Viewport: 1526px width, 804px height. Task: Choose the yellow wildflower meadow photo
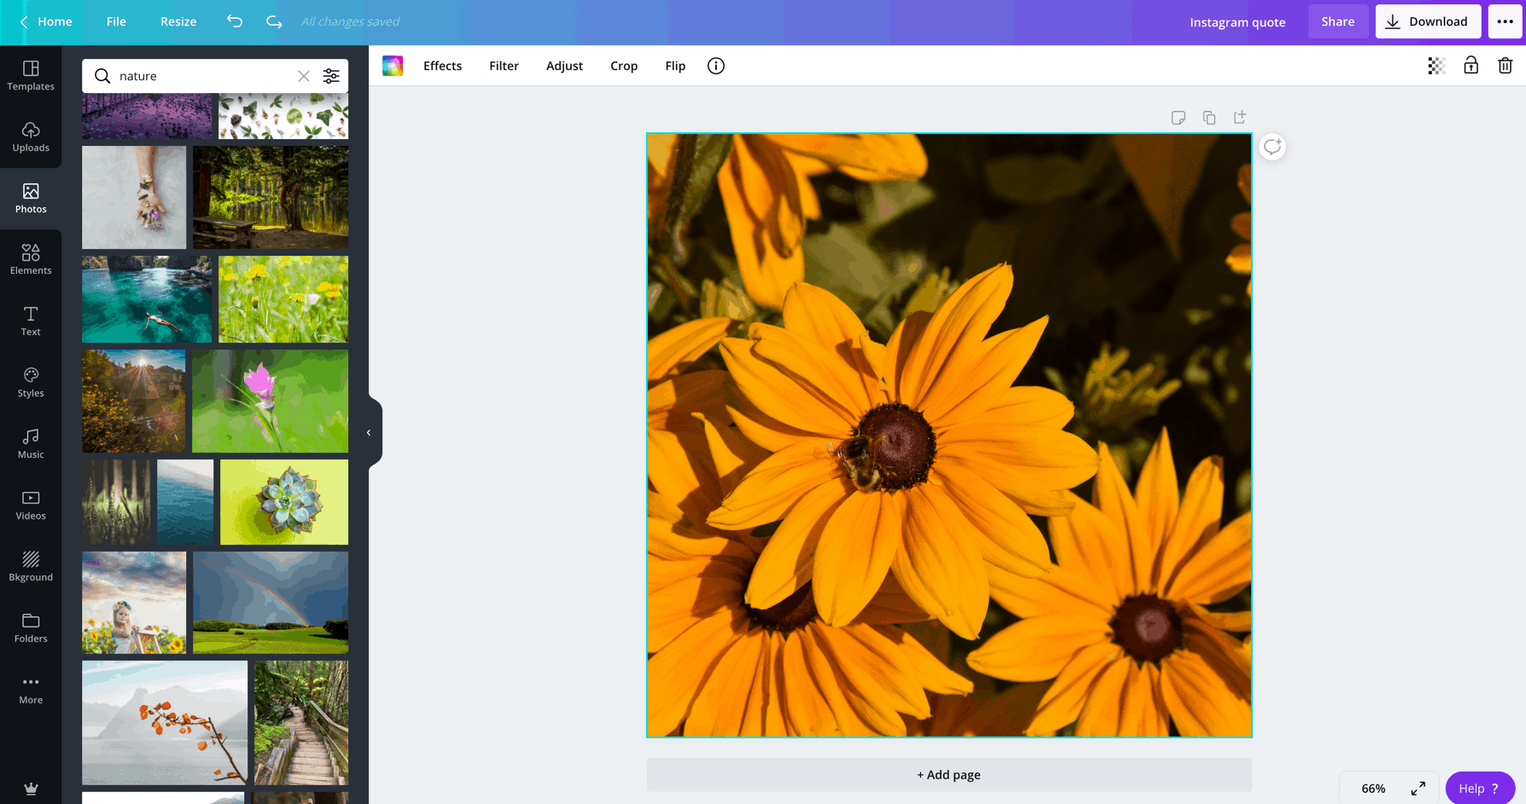(x=283, y=299)
